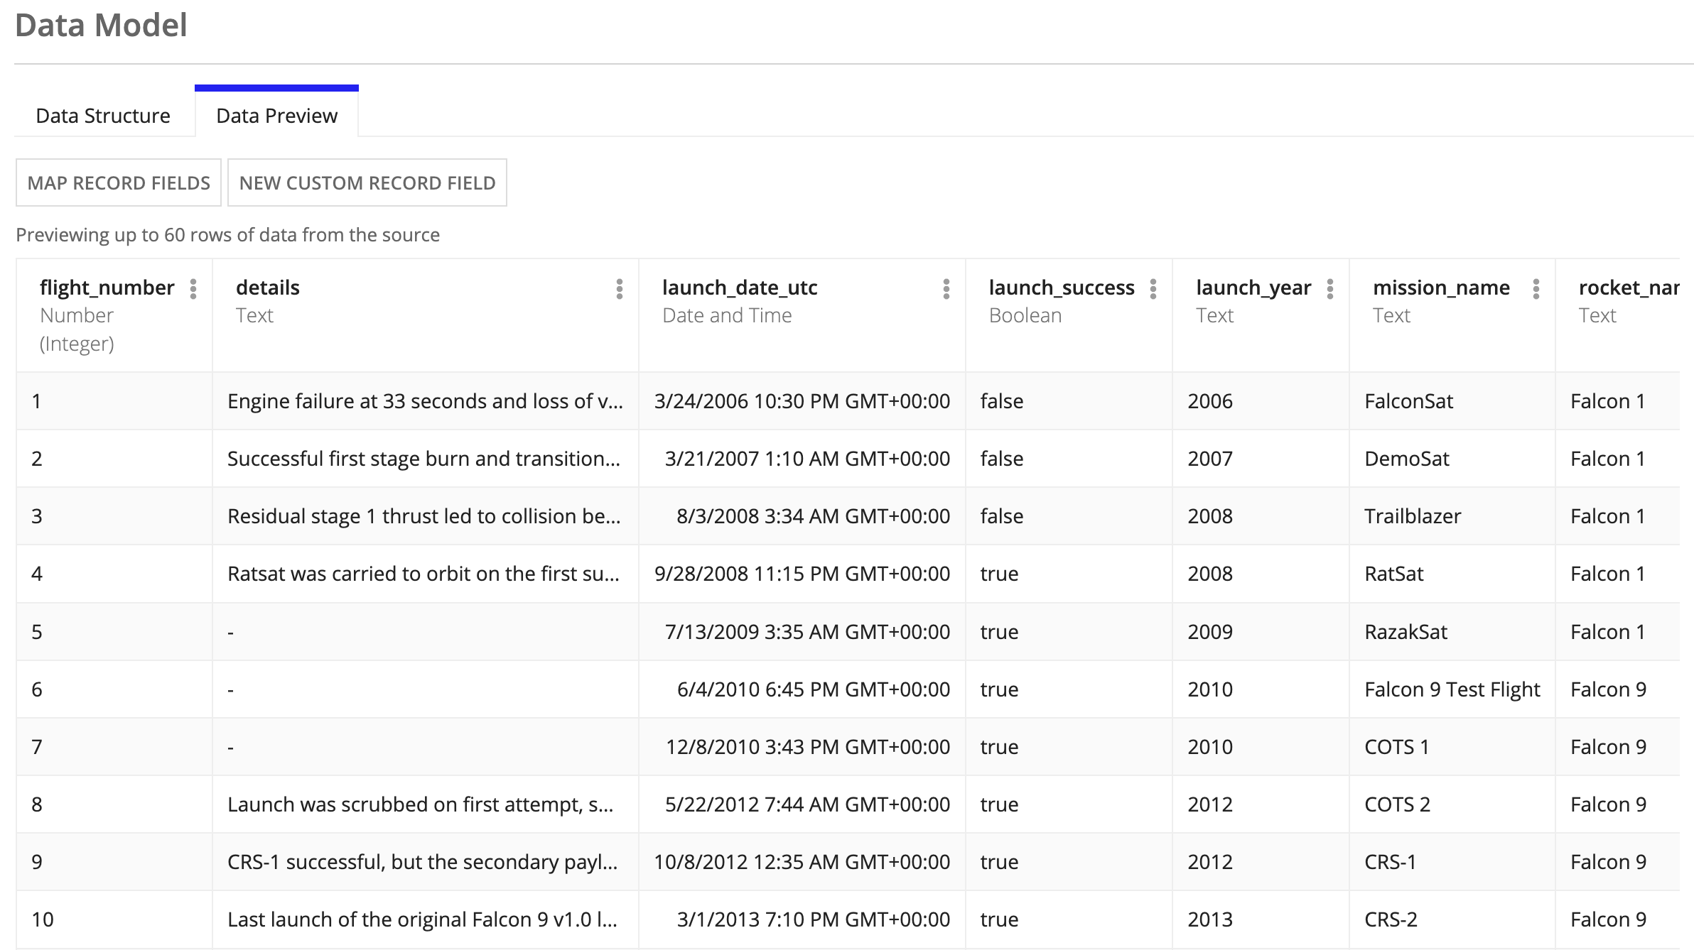Image resolution: width=1694 pixels, height=950 pixels.
Task: Open the launch_year column options menu
Action: (x=1330, y=289)
